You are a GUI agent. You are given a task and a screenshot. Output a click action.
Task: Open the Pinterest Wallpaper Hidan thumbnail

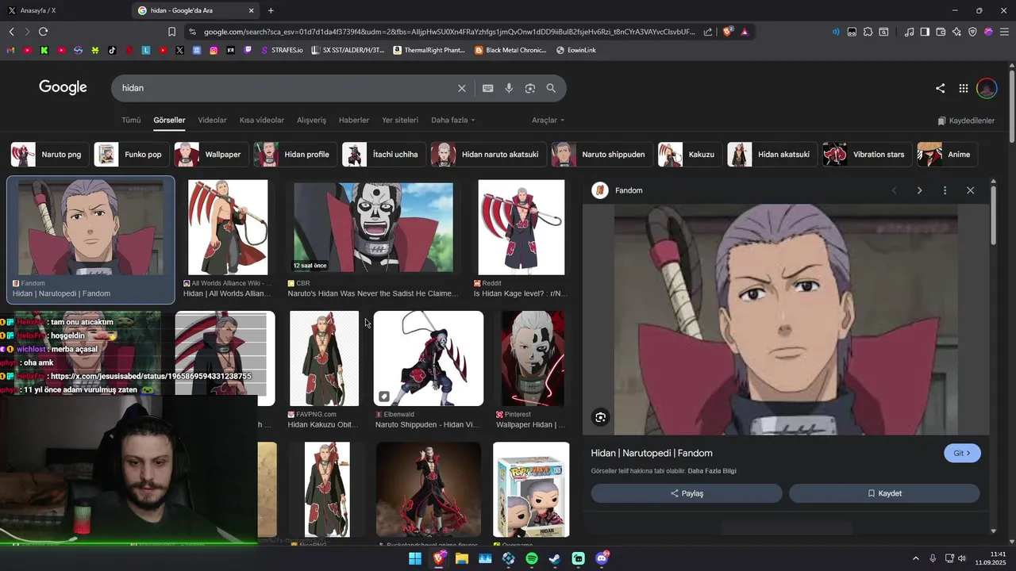533,358
